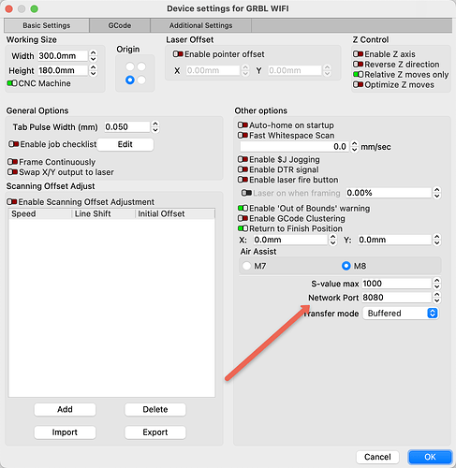
Task: Click the Tab Pulse Width stepper
Action: pos(155,127)
